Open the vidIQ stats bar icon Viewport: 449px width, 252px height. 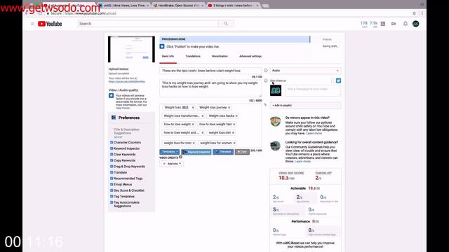(383, 24)
